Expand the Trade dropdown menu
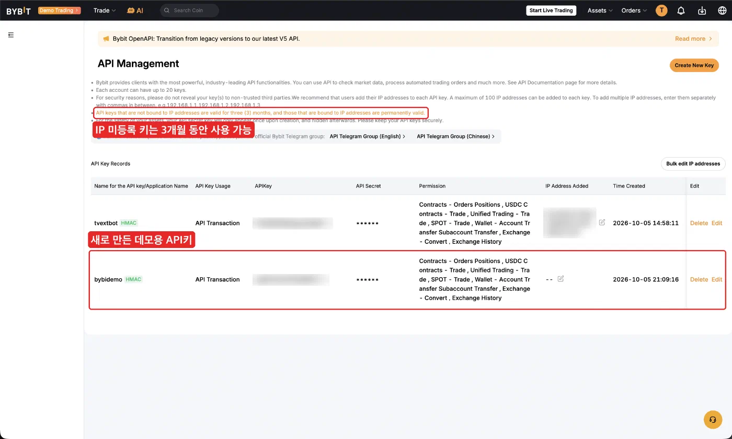Viewport: 732px width, 439px height. pos(105,10)
